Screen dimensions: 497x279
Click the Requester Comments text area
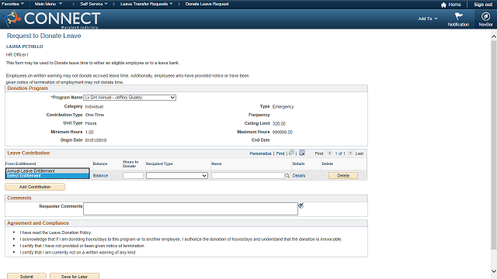pos(190,208)
